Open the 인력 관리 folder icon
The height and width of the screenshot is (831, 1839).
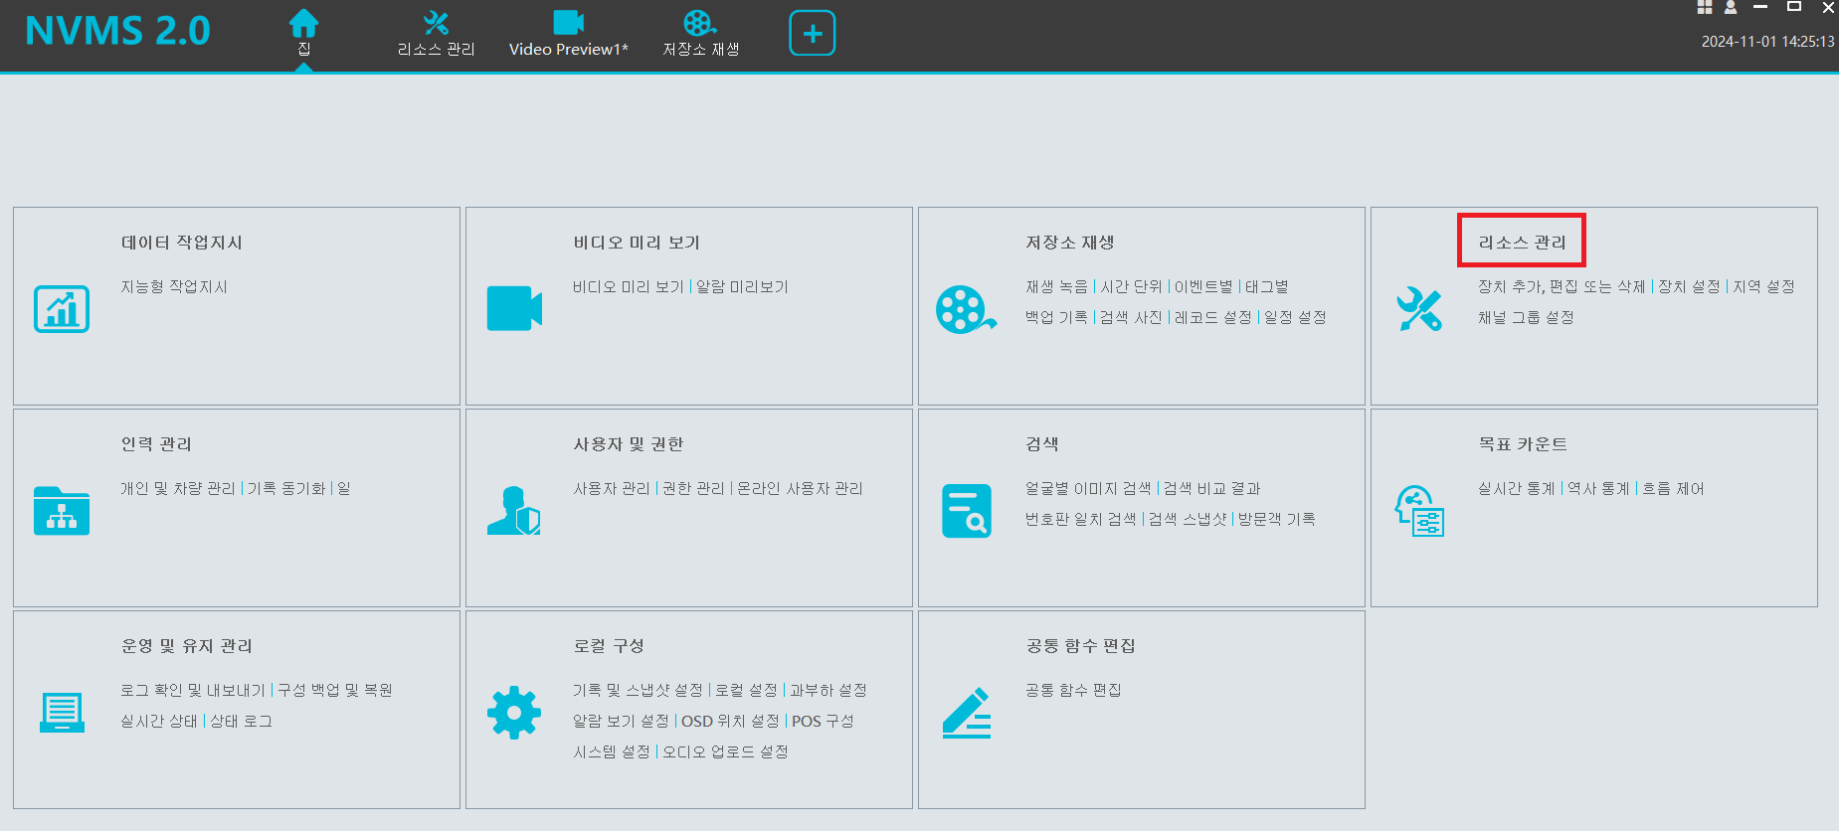[x=62, y=511]
